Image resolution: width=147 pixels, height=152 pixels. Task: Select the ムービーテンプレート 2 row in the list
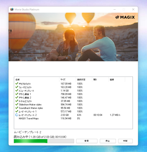coord(28,115)
